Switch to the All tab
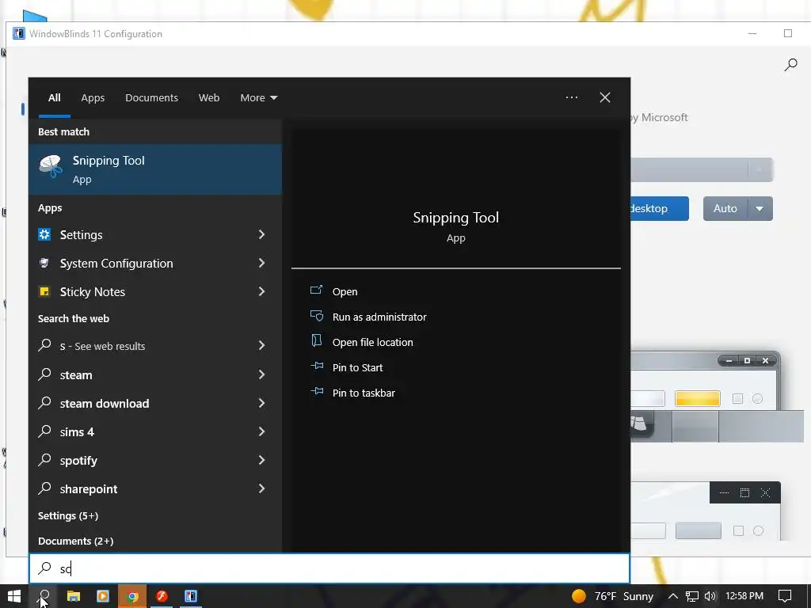Screen dimensions: 811x608 pos(55,97)
